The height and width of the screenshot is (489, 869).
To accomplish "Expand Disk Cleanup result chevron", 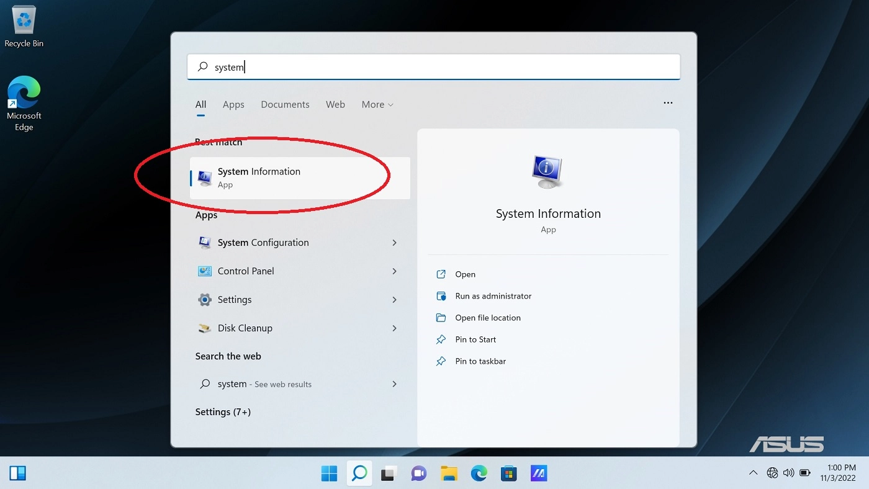I will coord(394,328).
